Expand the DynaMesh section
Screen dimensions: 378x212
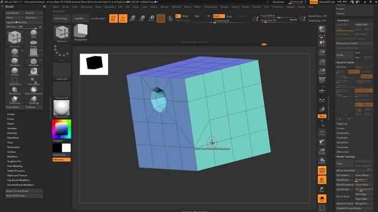pos(343,143)
